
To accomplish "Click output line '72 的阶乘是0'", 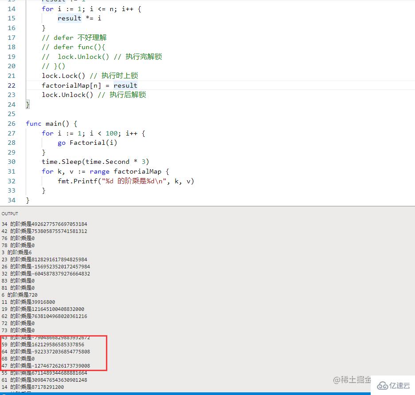I will (18, 323).
